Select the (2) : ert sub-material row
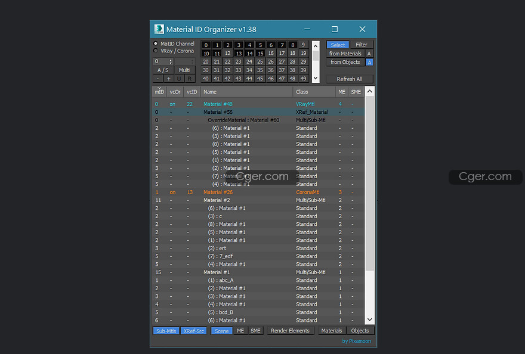The height and width of the screenshot is (354, 525). pyautogui.click(x=258, y=249)
